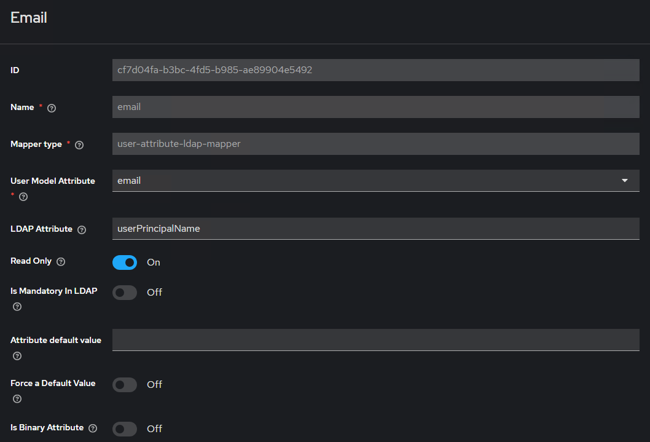
Task: Click LDAP Attribute help icon
Action: click(x=82, y=229)
